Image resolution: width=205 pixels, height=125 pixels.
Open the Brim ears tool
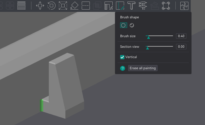pyautogui.click(x=166, y=5)
